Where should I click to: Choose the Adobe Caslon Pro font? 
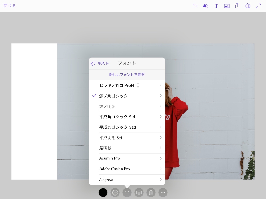click(127, 169)
